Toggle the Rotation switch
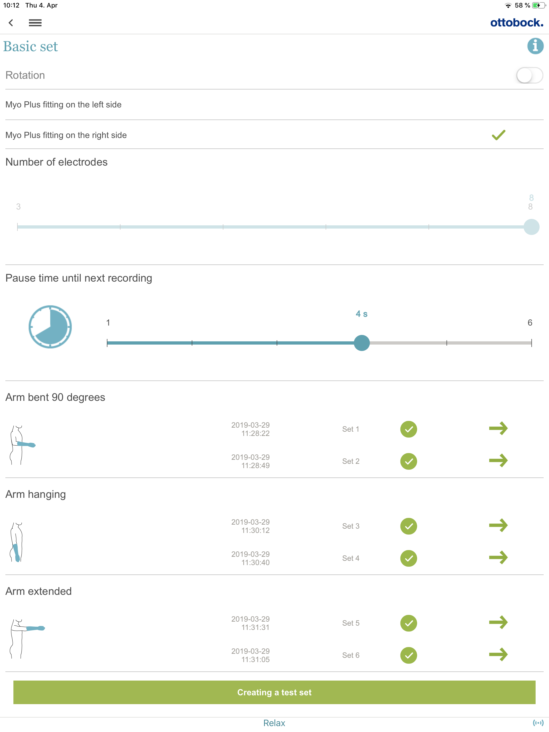This screenshot has width=549, height=732. coord(529,76)
